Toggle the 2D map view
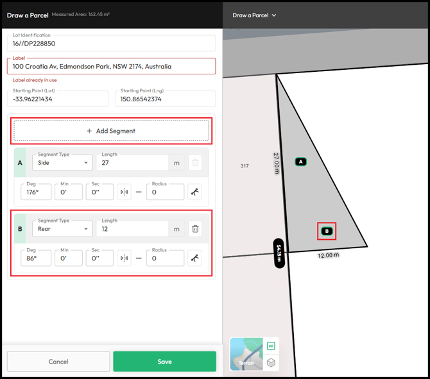Viewport: 430px width, 379px height. [271, 346]
